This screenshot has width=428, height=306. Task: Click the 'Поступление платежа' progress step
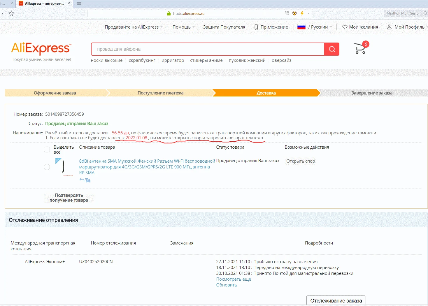[x=161, y=93]
